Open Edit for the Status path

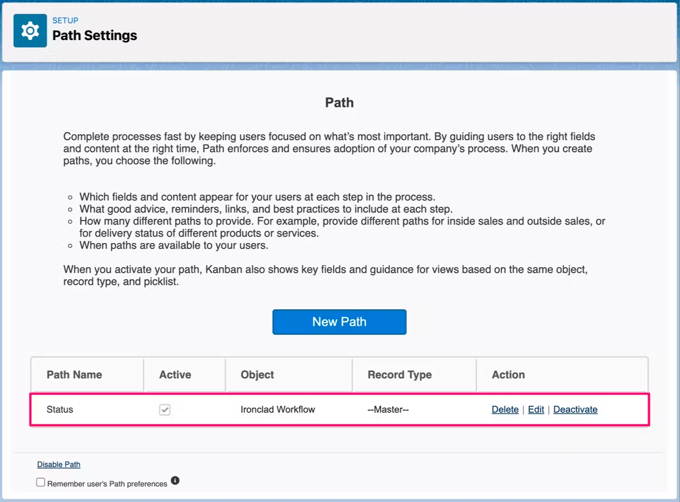tap(536, 409)
